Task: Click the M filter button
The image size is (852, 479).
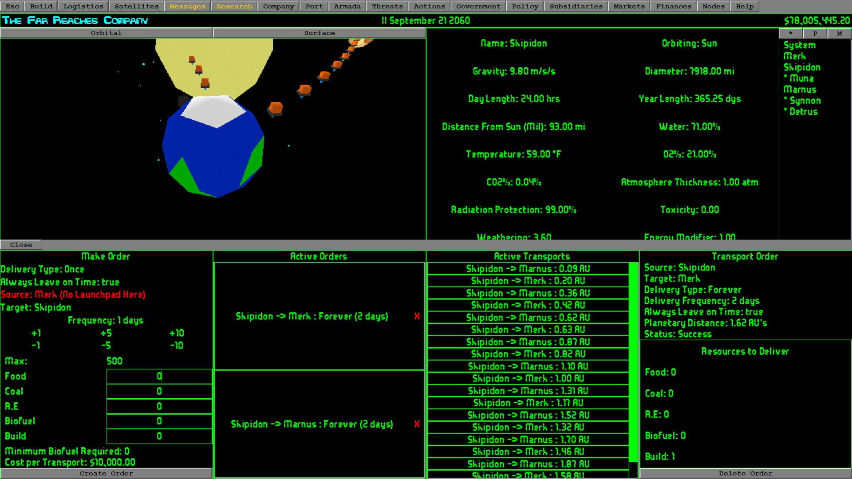Action: [839, 33]
